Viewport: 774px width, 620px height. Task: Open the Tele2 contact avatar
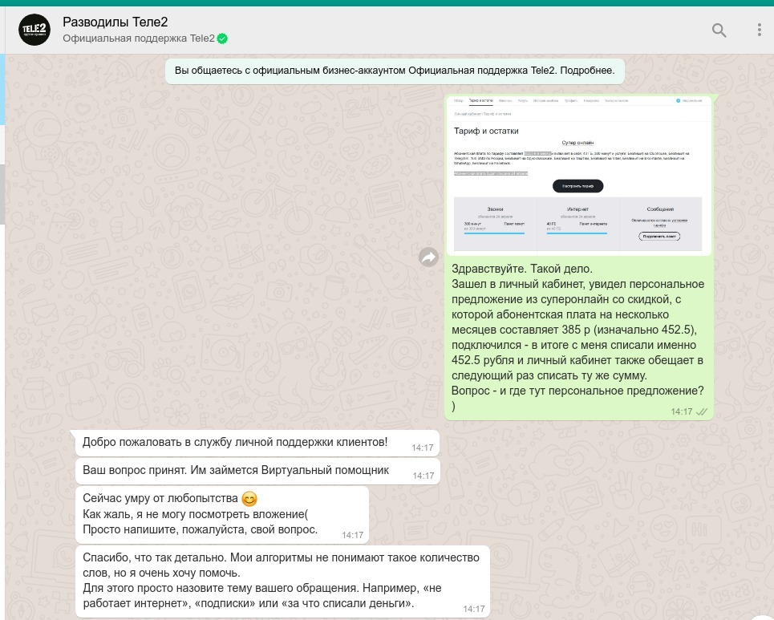tap(34, 30)
